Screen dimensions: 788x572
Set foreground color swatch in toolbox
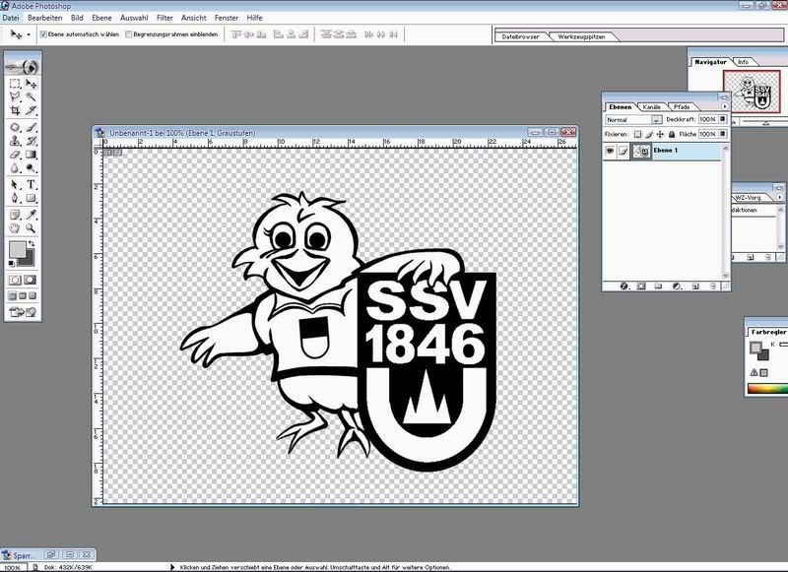[x=17, y=249]
